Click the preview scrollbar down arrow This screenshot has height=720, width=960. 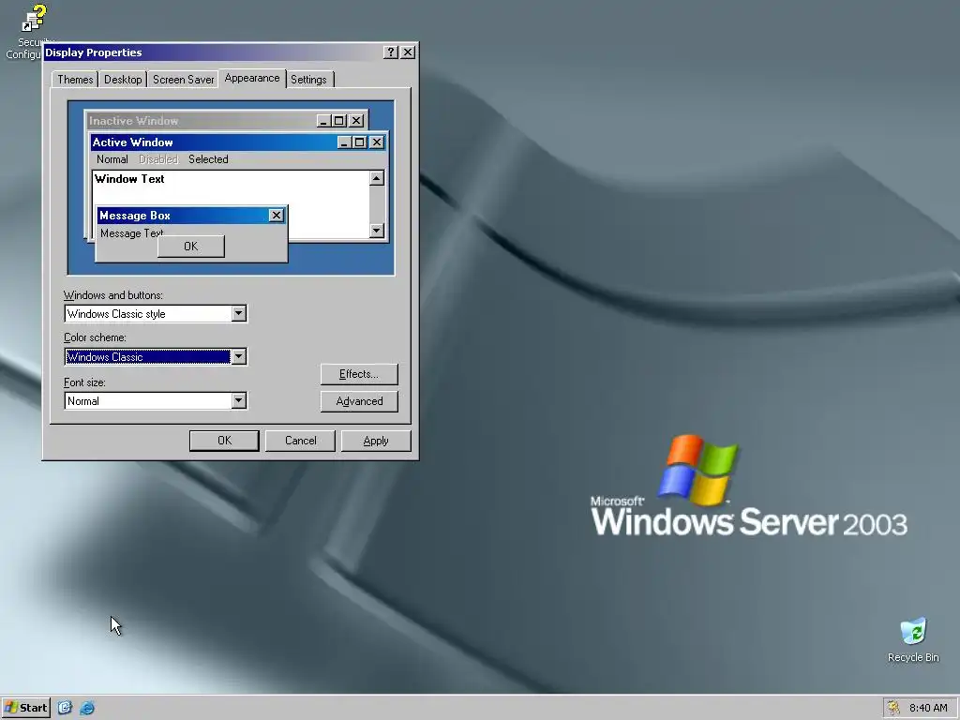377,231
